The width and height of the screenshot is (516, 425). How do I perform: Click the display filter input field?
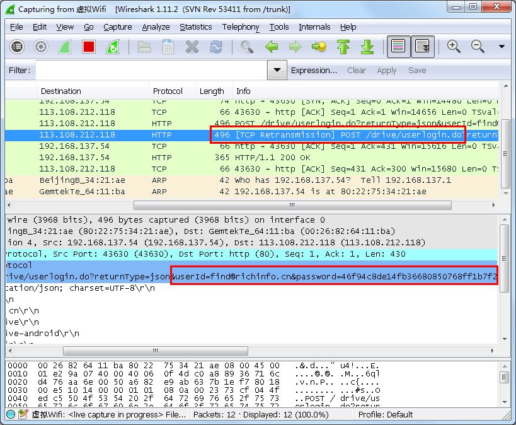pos(151,70)
